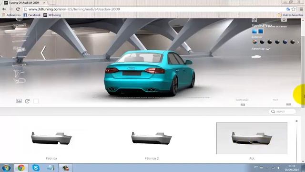Open Skype from the taskbar
This screenshot has height=172, width=305.
click(36, 168)
